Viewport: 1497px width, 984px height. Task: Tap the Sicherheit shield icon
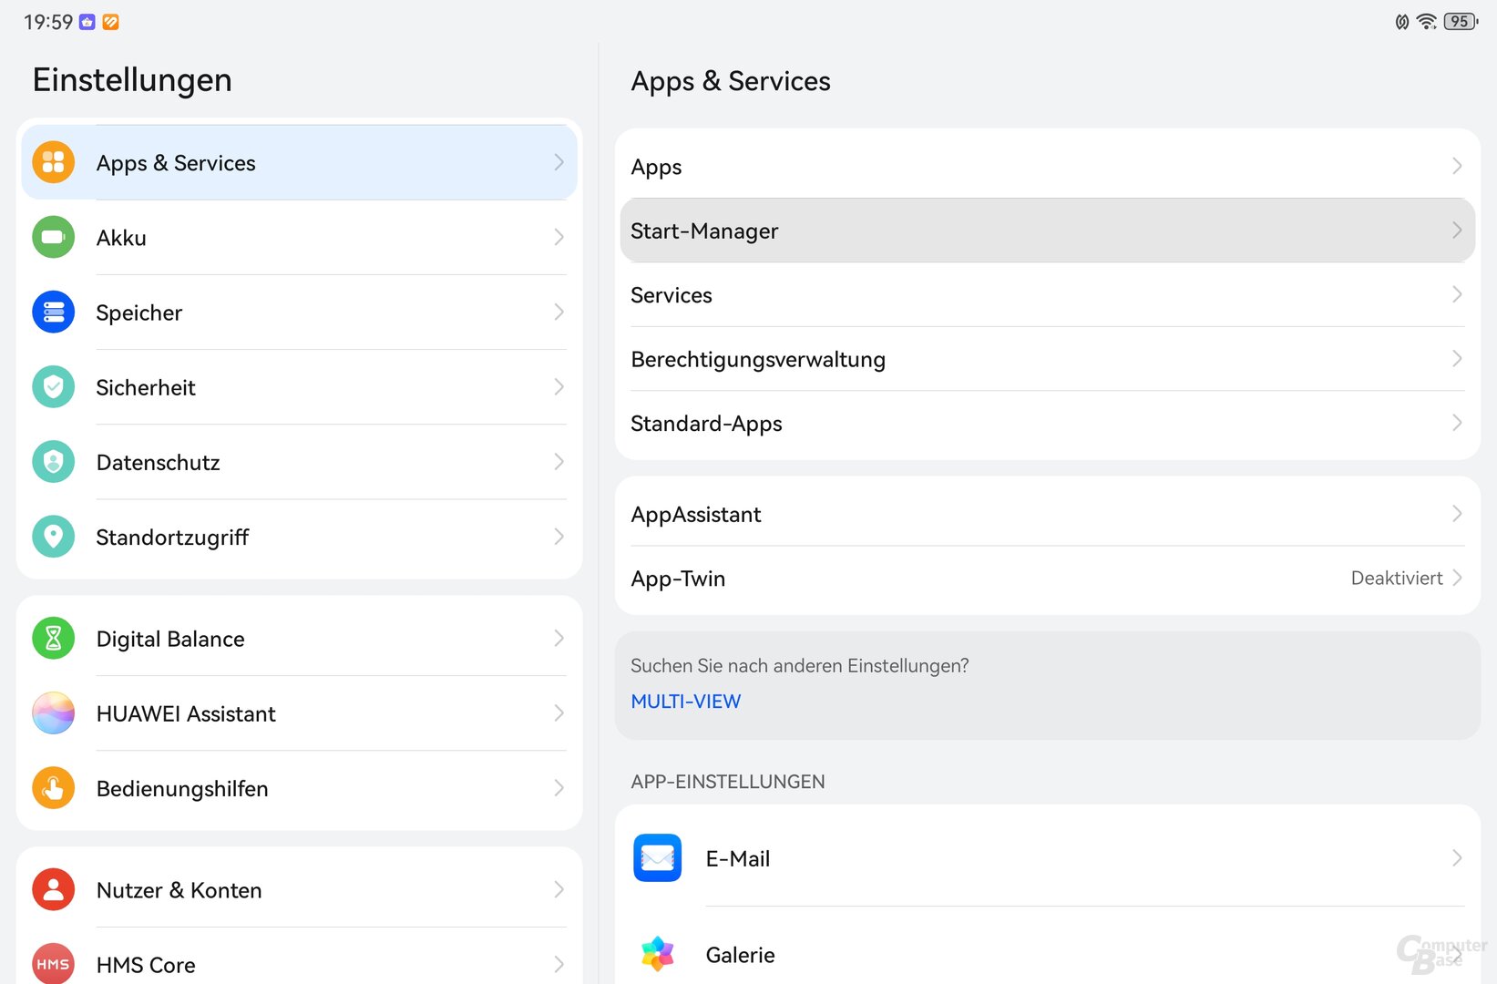[54, 387]
